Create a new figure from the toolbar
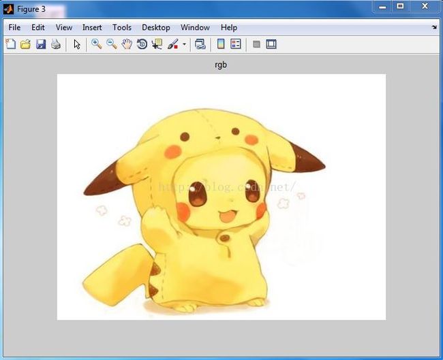Image resolution: width=443 pixels, height=360 pixels. coord(11,44)
